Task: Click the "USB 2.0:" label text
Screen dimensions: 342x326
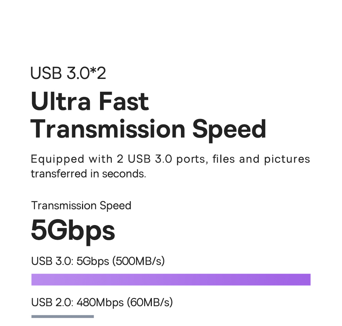Action: coord(52,303)
